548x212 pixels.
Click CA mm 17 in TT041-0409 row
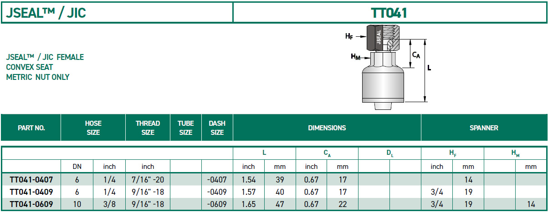(x=343, y=192)
